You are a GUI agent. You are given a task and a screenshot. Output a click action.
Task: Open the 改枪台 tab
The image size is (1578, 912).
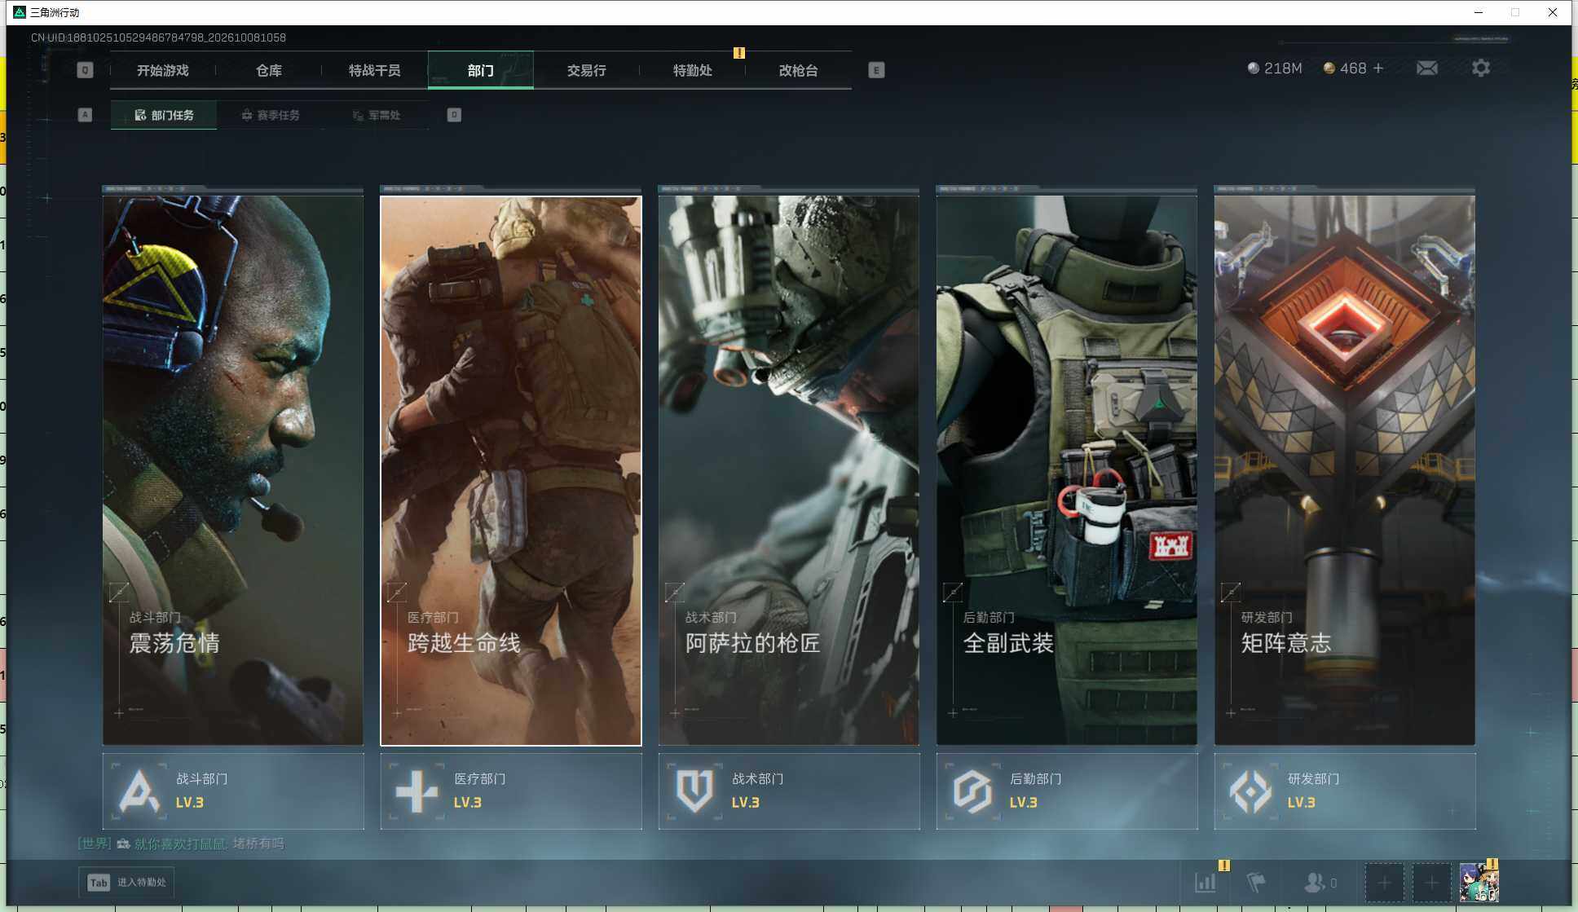click(x=799, y=71)
